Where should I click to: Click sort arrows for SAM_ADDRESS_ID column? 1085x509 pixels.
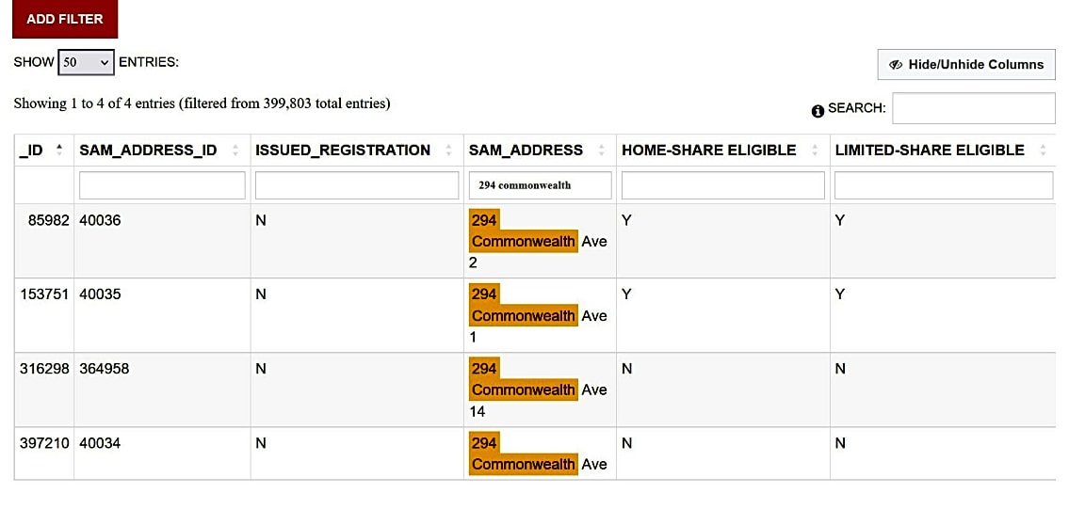235,151
